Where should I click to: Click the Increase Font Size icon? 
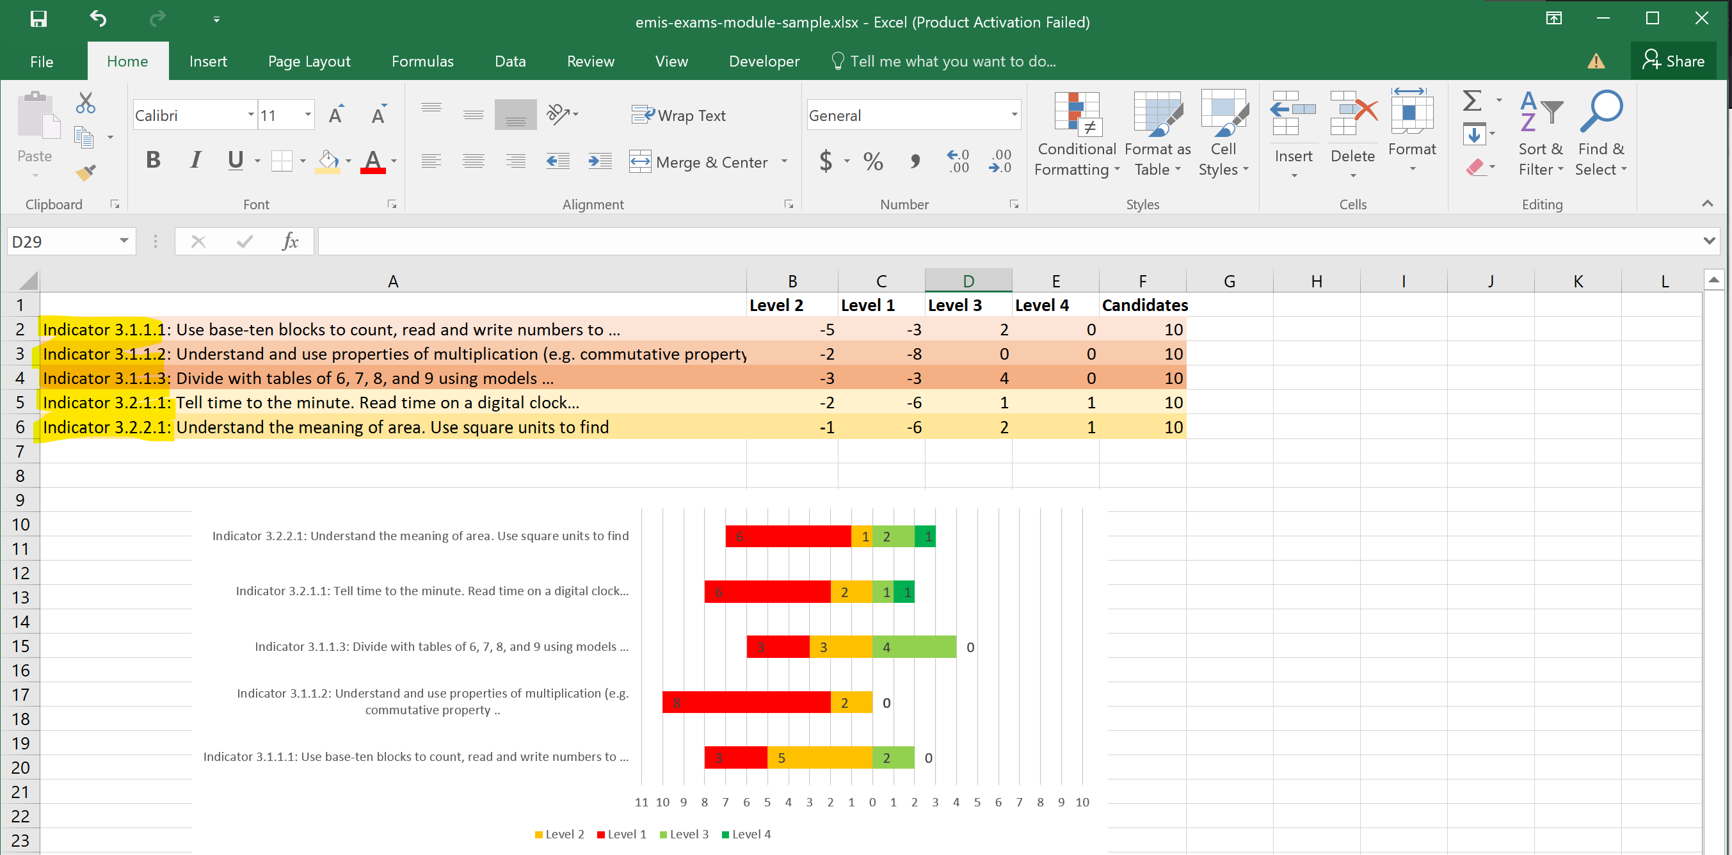coord(335,115)
